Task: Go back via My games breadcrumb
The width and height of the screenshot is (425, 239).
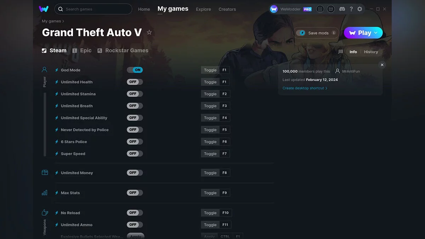Action: click(x=51, y=21)
